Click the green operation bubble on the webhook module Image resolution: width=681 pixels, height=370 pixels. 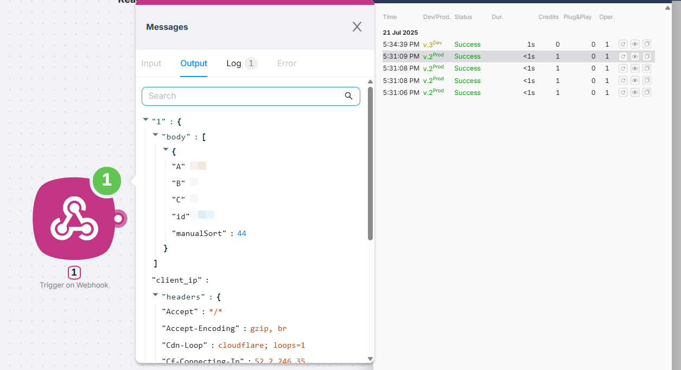(x=106, y=181)
